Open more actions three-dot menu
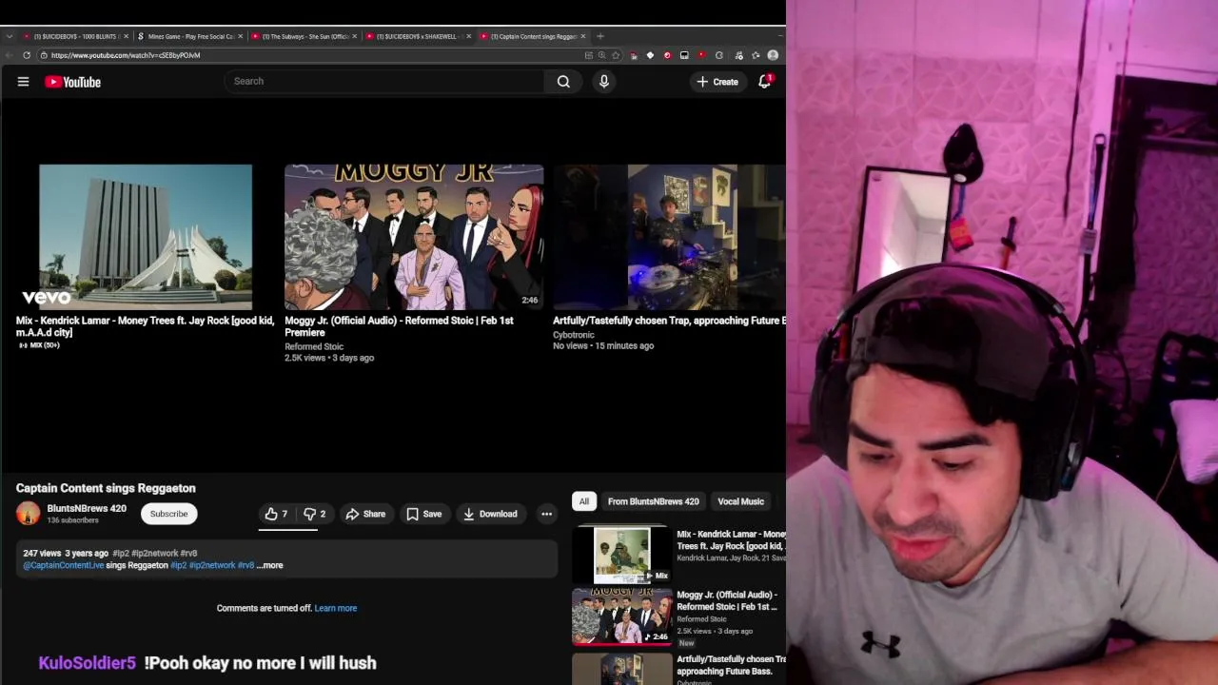The image size is (1218, 685). click(546, 514)
